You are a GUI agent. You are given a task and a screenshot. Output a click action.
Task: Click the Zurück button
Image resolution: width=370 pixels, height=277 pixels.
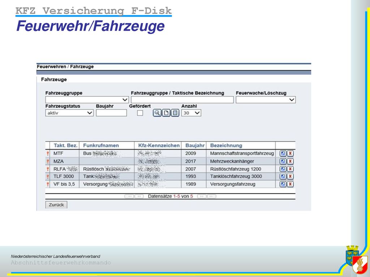pos(56,205)
